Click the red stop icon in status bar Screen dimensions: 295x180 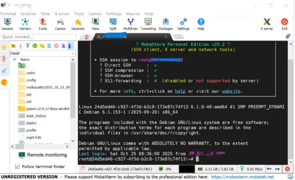(287, 169)
